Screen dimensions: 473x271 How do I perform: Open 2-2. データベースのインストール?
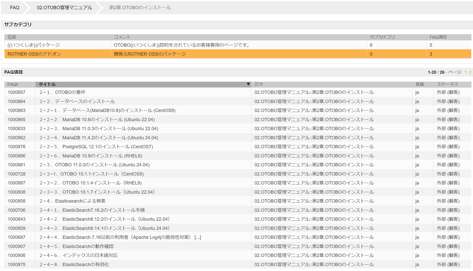pyautogui.click(x=77, y=102)
